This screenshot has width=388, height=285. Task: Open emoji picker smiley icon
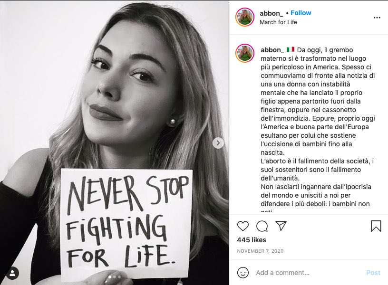(x=243, y=273)
